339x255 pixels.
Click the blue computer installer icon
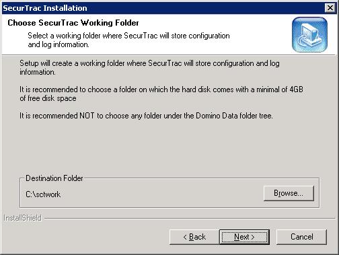coord(309,34)
